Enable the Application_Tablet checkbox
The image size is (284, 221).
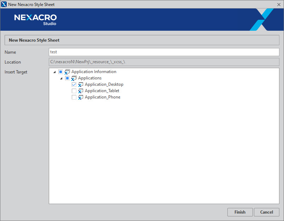(x=74, y=91)
